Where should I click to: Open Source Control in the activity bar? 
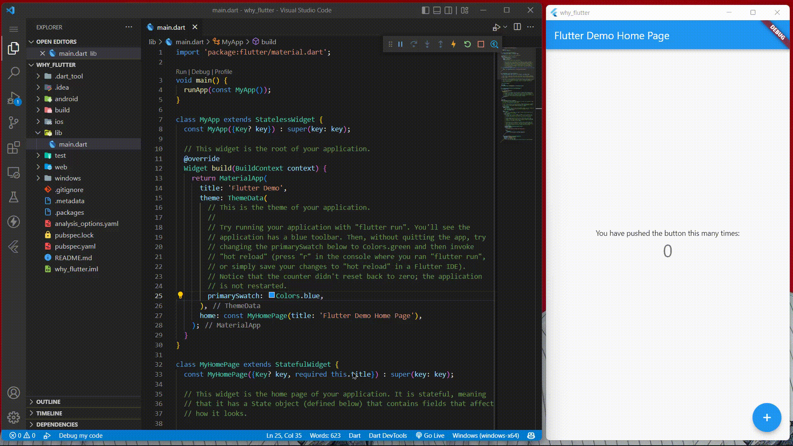14,123
